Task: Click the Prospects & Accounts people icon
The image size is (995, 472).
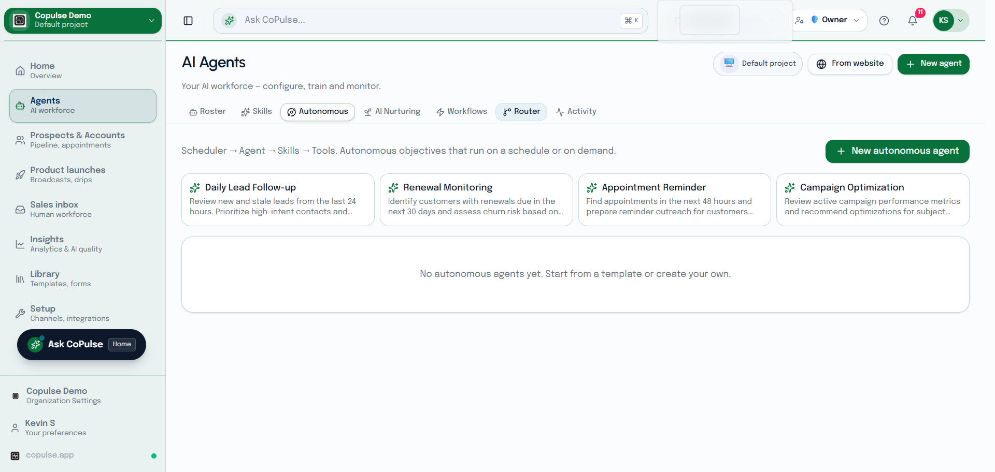Action: pyautogui.click(x=20, y=140)
